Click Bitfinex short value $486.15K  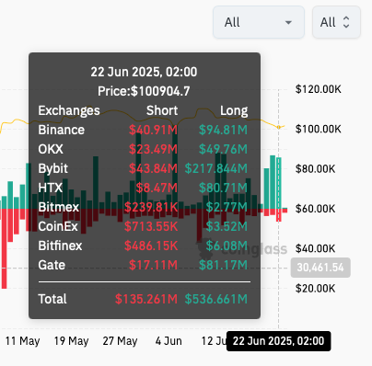pos(151,246)
